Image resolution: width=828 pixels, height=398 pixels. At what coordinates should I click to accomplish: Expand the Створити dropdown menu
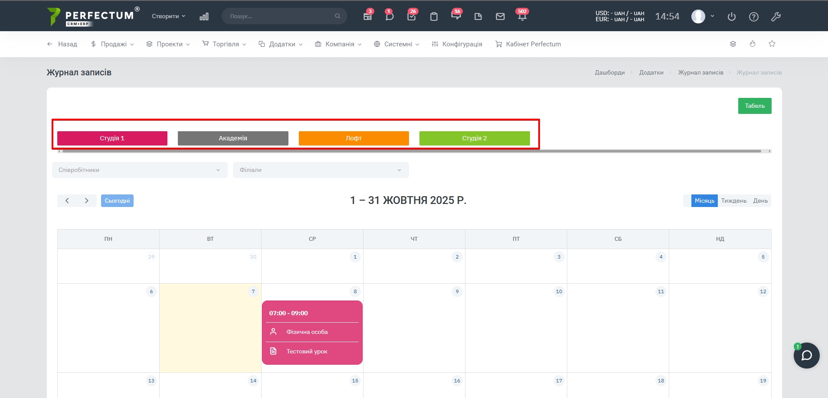(x=168, y=16)
